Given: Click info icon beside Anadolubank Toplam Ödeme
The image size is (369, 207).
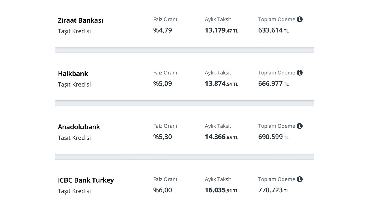Looking at the screenshot, I should pyautogui.click(x=300, y=126).
